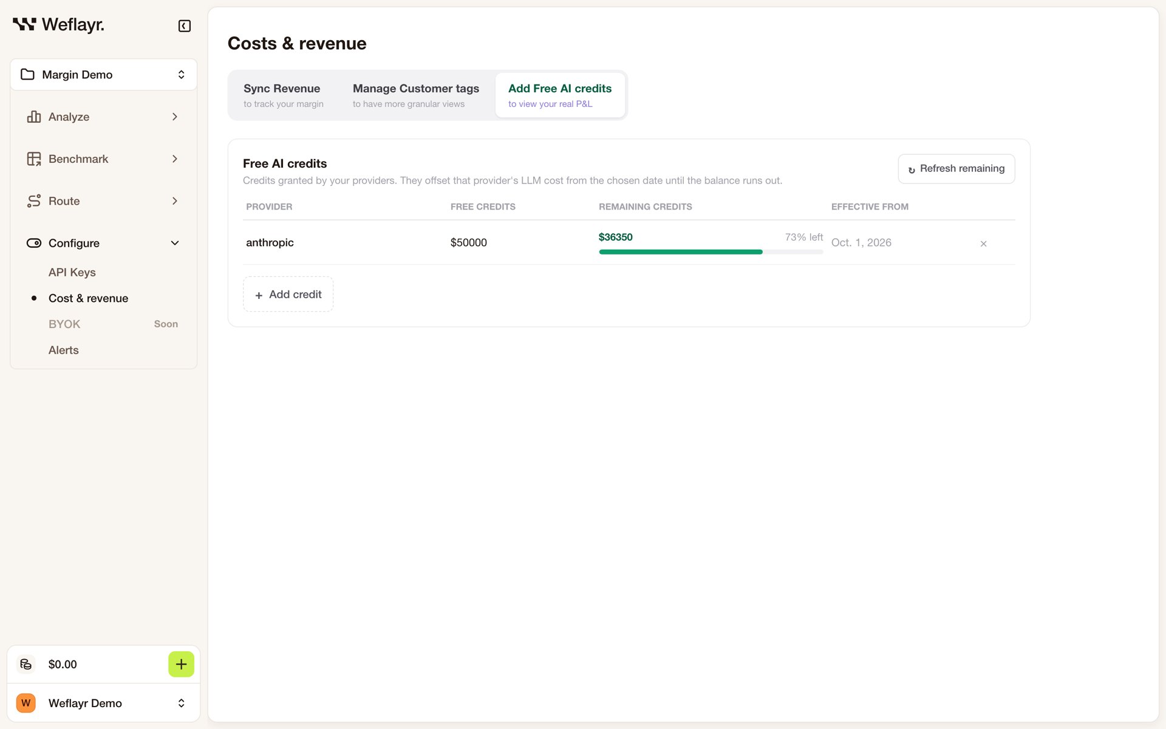Add funds with the green plus button
Image resolution: width=1166 pixels, height=729 pixels.
(x=181, y=664)
